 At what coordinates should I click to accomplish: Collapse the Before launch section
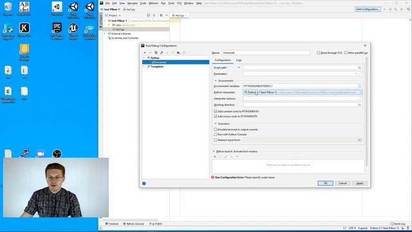[214, 151]
